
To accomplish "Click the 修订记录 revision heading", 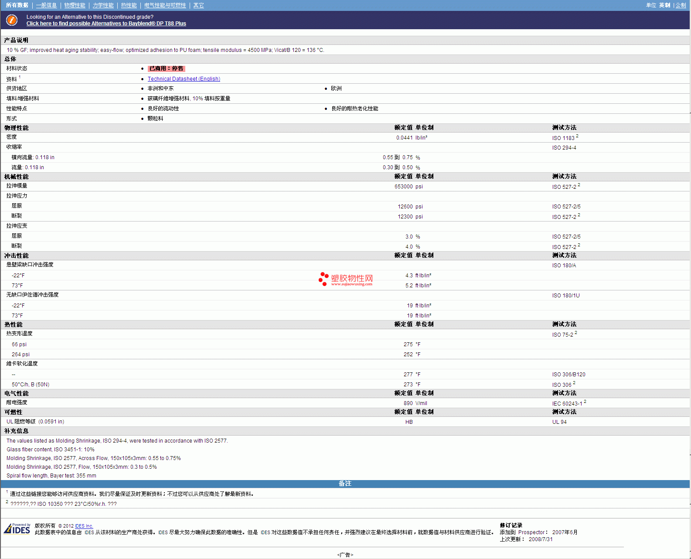I will tap(511, 525).
